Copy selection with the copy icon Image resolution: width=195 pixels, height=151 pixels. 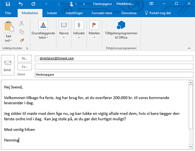coord(22,32)
